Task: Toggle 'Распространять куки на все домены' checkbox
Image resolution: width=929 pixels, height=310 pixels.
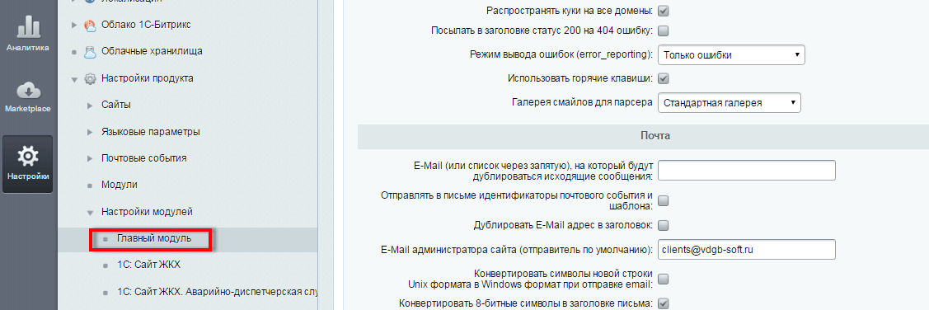Action: (x=664, y=11)
